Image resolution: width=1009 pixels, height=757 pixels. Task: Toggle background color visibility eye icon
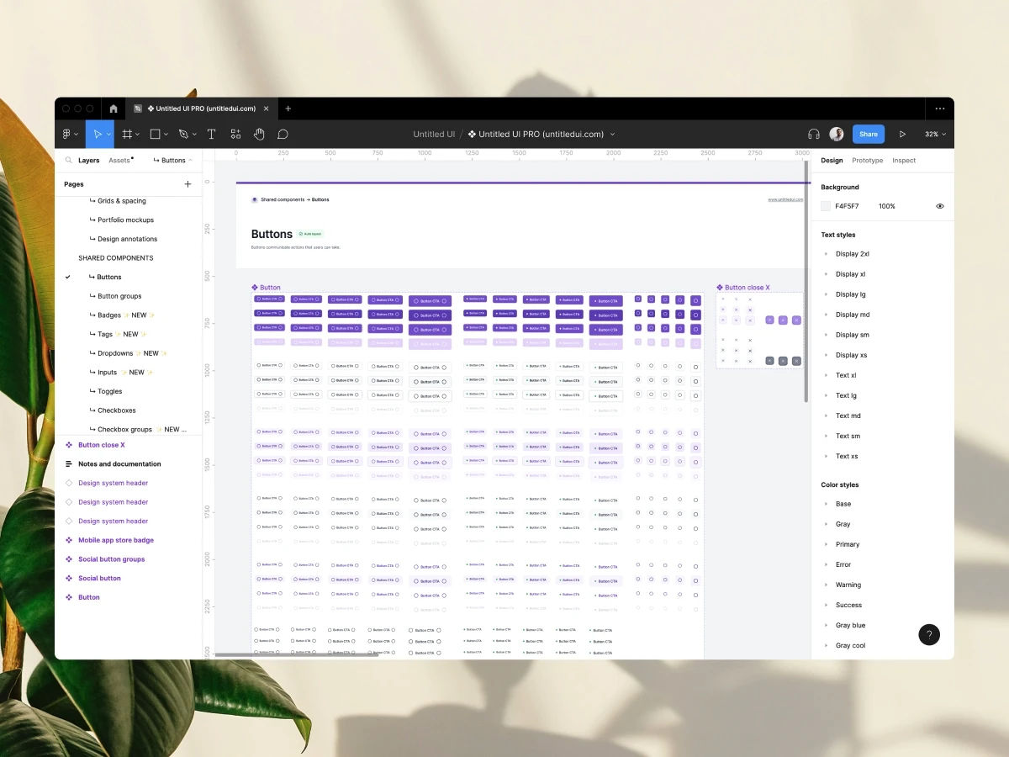pyautogui.click(x=940, y=205)
